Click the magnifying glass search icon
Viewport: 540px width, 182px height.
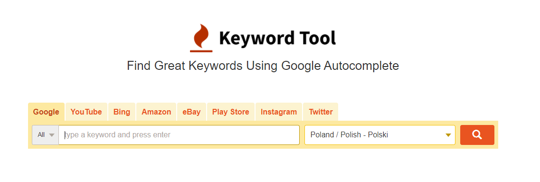coord(477,135)
